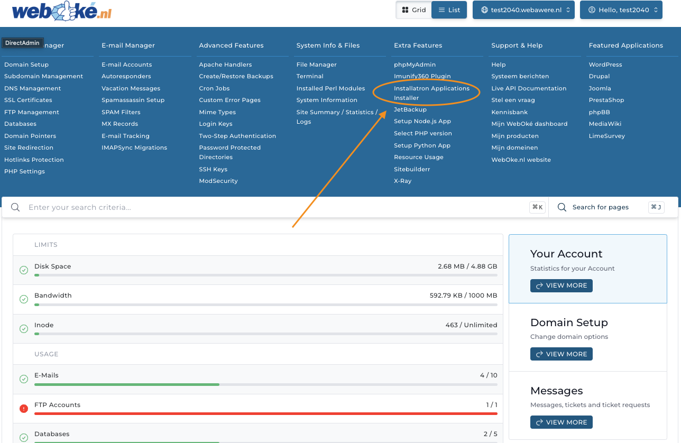Open PHP Settings
681x443 pixels.
tap(24, 171)
